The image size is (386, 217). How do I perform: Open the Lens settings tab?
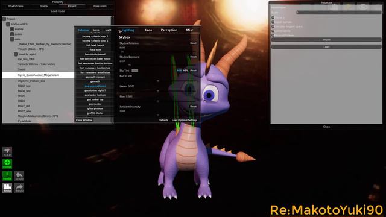[148, 30]
